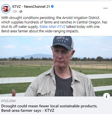
Task: Click the 'Bend-area farmer says - KTVZ' headline line
Action: point(28,110)
